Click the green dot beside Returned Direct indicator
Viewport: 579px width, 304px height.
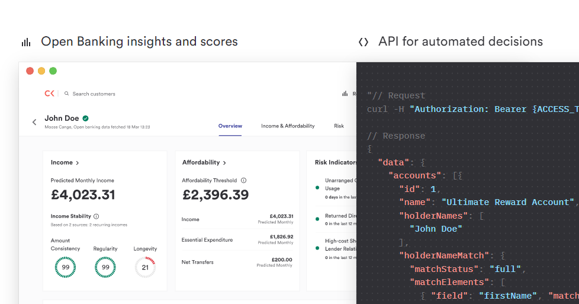coord(317,219)
